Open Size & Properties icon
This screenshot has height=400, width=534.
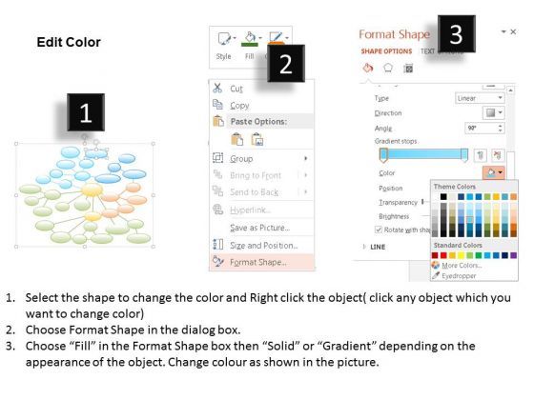click(408, 69)
